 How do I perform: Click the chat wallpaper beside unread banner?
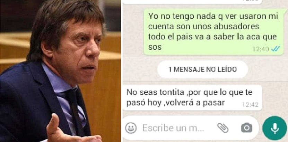tap(140, 70)
